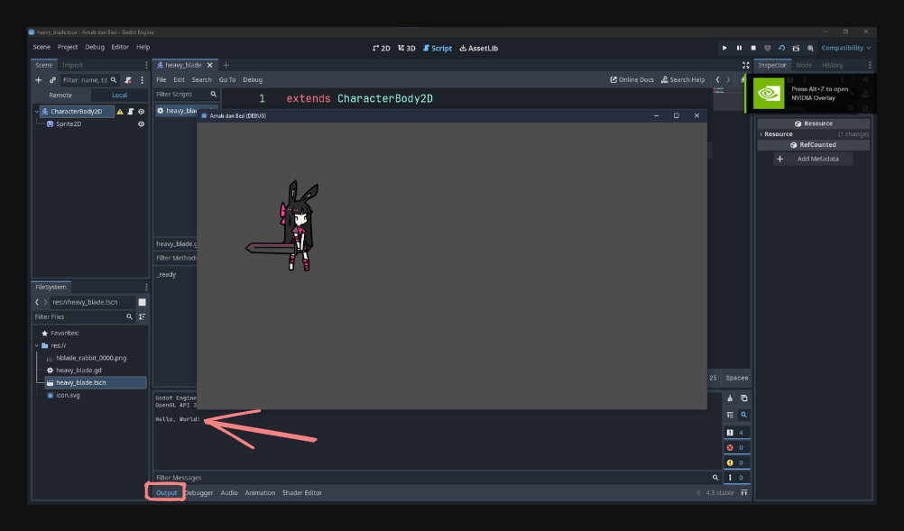Open the Animation bottom panel

pyautogui.click(x=260, y=493)
